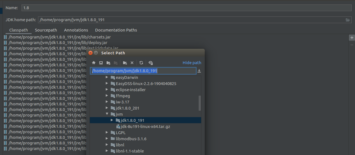Click the Name field containing 1.8
Image resolution: width=355 pixels, height=155 pixels.
186,8
